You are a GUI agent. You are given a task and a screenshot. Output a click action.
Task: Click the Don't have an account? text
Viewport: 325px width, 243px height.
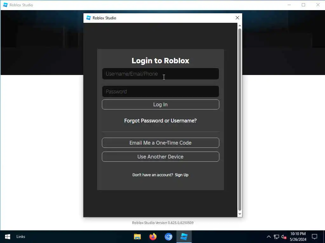[153, 175]
